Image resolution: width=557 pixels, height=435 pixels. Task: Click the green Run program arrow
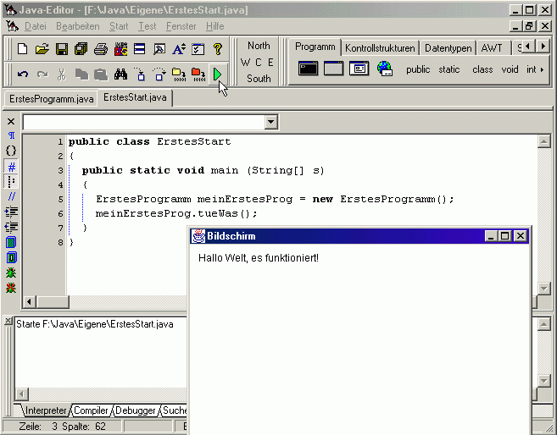[x=218, y=74]
